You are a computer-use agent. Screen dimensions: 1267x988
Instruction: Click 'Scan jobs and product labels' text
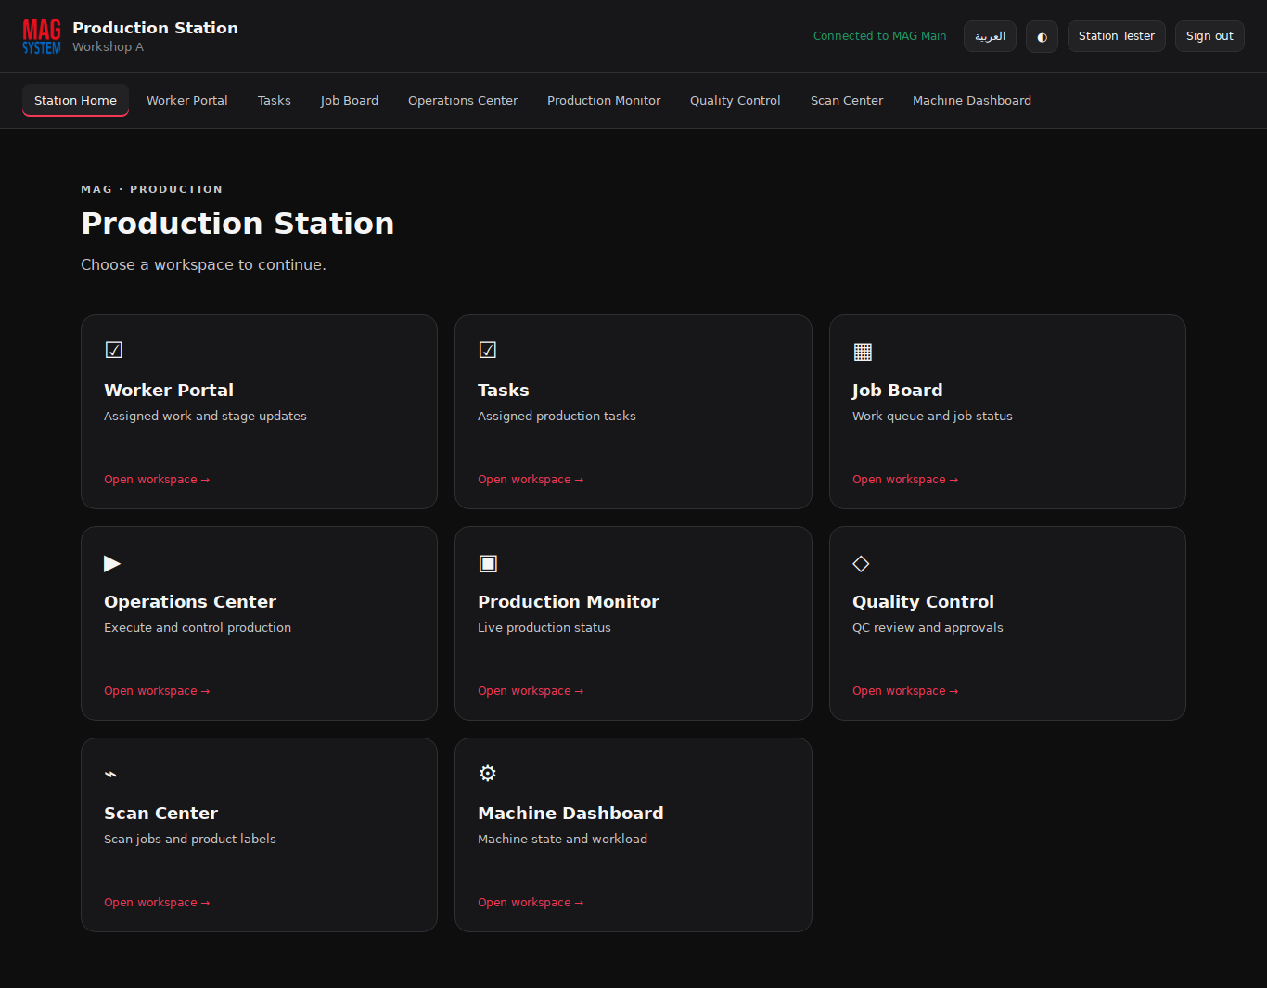(190, 840)
